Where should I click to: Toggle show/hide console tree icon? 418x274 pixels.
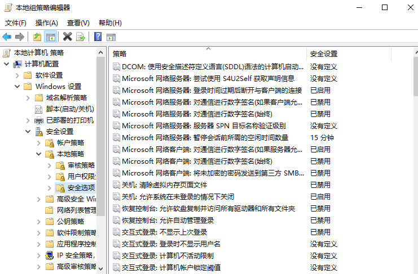(51, 37)
